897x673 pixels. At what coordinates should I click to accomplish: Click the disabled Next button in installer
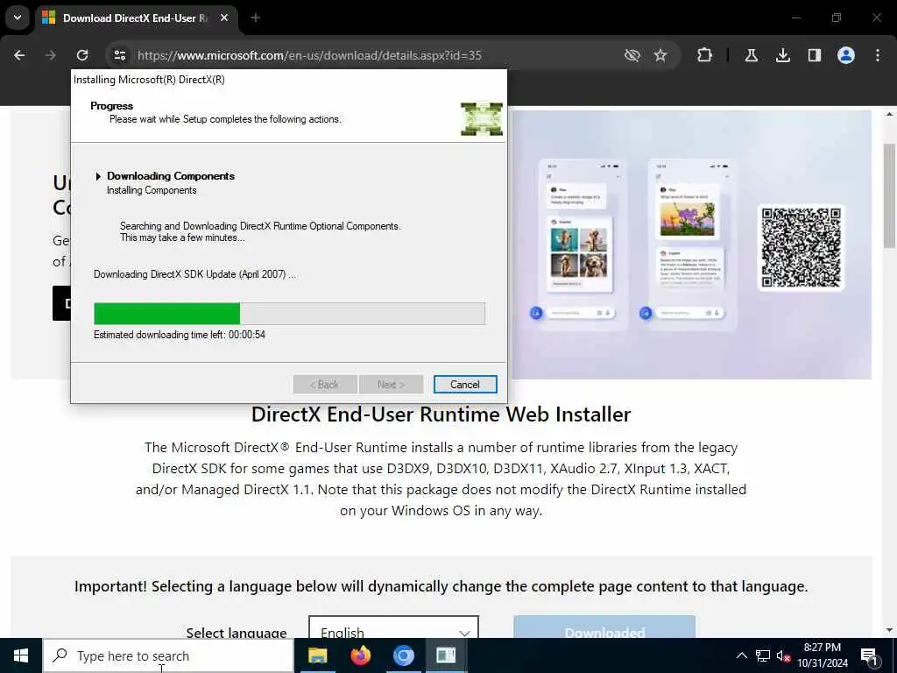coord(392,385)
